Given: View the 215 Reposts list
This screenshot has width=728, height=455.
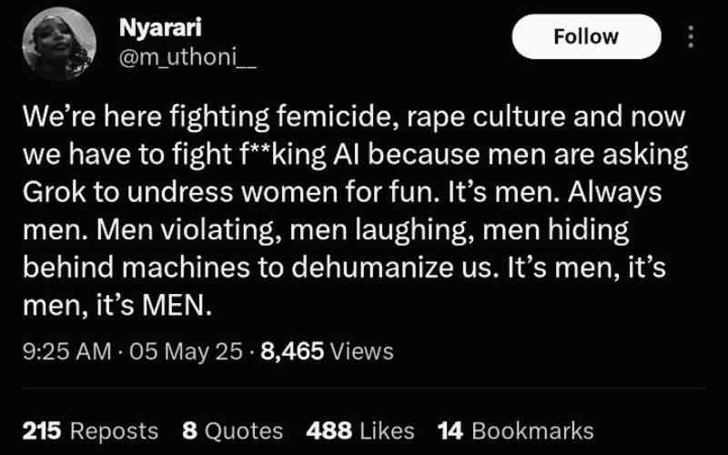Looking at the screenshot, I should 89,430.
